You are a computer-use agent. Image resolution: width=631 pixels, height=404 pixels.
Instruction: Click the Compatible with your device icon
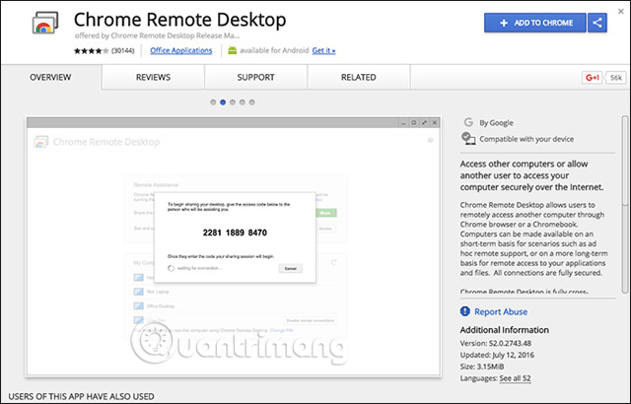pyautogui.click(x=468, y=138)
